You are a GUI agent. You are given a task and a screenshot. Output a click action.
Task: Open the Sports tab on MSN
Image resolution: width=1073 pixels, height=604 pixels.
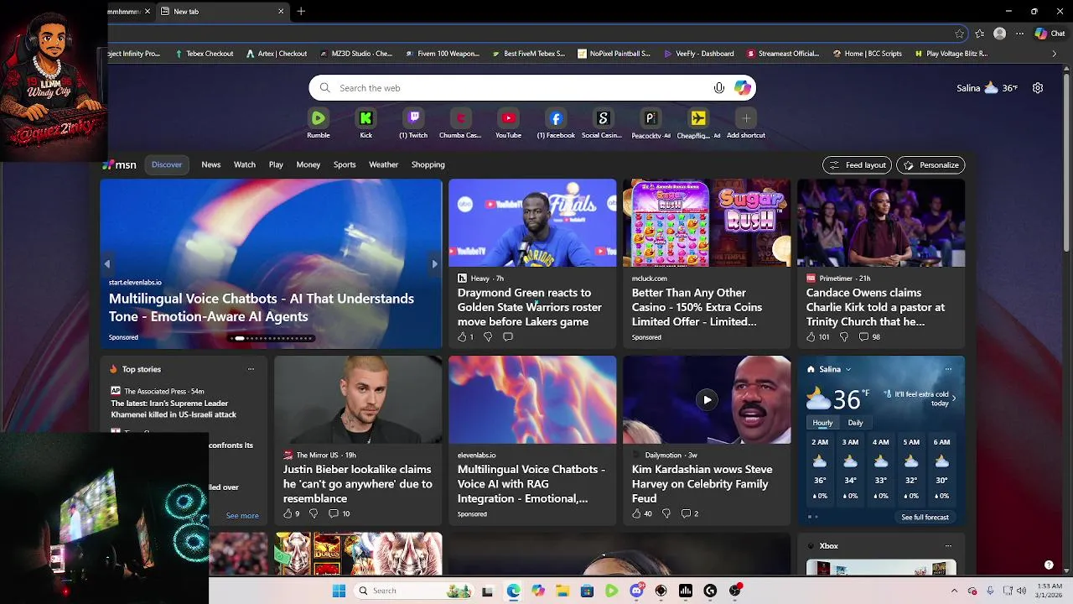point(345,164)
